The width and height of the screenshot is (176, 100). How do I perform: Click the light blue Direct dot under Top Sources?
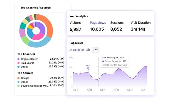coord(18,82)
